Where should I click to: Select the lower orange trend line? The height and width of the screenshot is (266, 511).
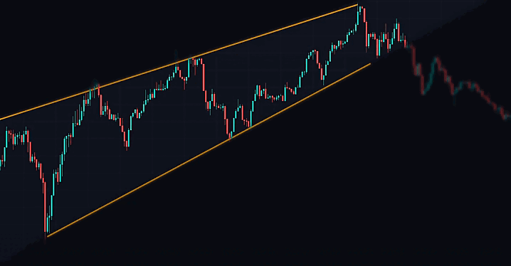tap(209, 150)
